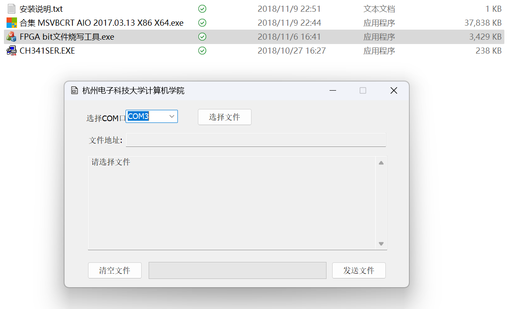Close the 杭州电子科技大学计算机学院 dialog window
517x309 pixels.
click(394, 90)
